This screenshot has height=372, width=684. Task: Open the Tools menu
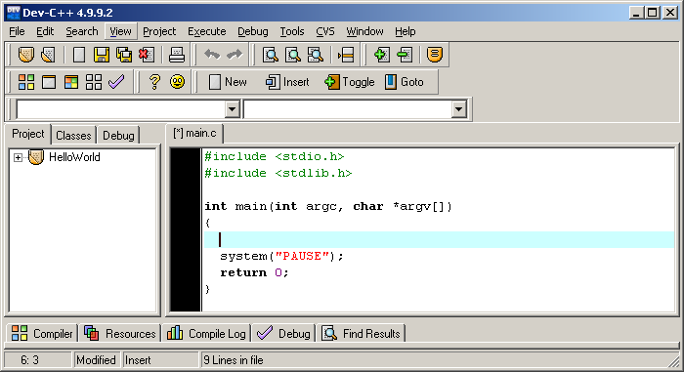click(292, 31)
